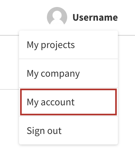Open My company page from user menu

click(68, 73)
